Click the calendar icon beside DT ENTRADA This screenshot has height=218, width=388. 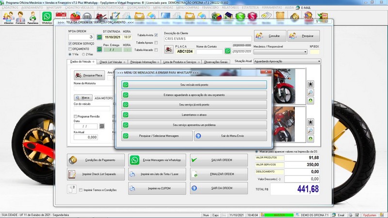coord(99,37)
